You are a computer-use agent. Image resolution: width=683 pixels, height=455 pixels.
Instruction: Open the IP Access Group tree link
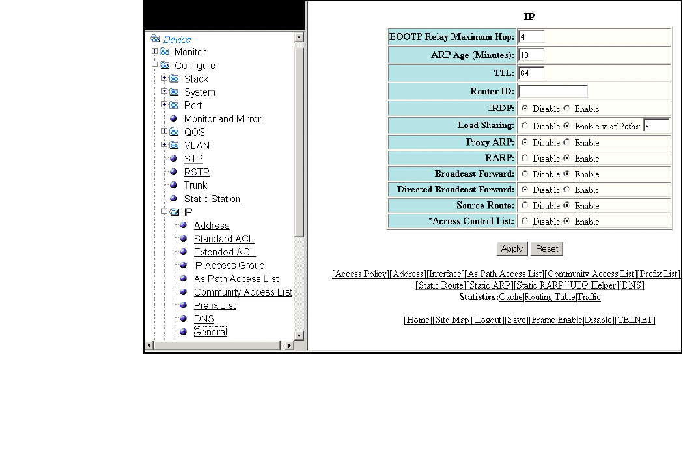(x=229, y=265)
